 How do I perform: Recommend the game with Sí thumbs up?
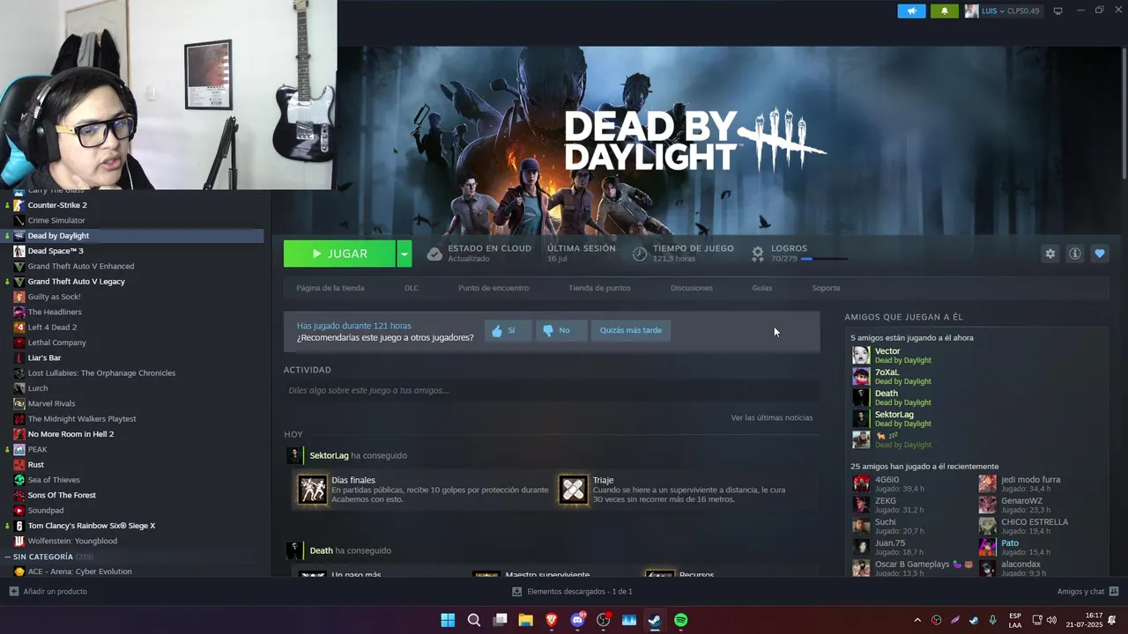pyautogui.click(x=508, y=330)
